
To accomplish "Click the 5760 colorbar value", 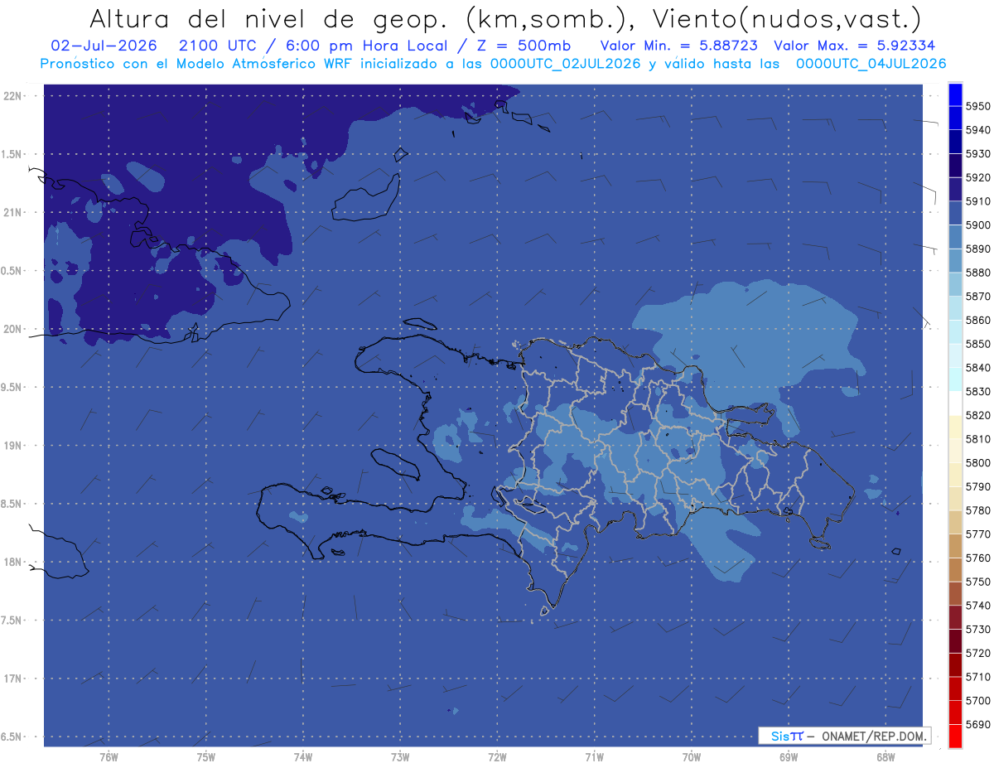I will pos(977,558).
